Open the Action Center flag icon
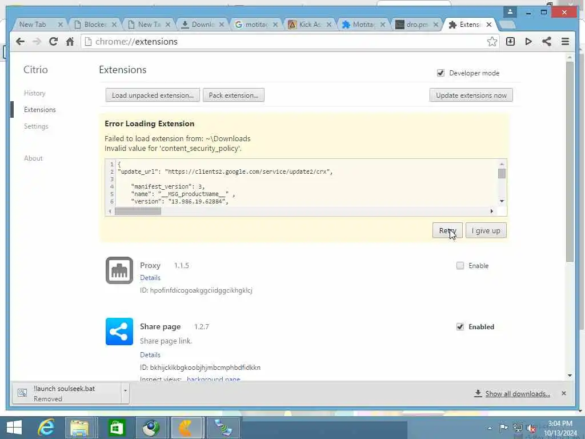This screenshot has height=439, width=585. 503,428
